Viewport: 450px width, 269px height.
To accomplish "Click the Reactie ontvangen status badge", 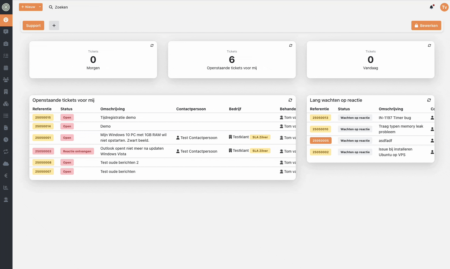I will [x=77, y=151].
